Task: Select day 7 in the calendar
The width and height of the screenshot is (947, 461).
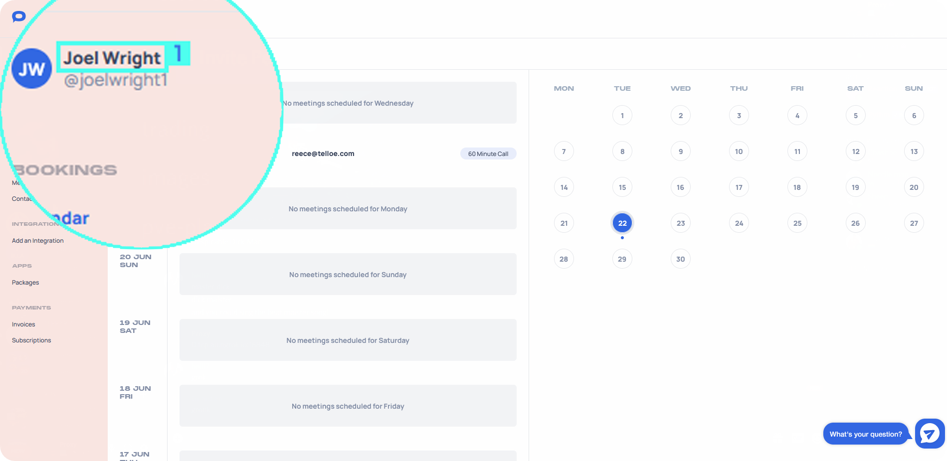Action: 564,152
